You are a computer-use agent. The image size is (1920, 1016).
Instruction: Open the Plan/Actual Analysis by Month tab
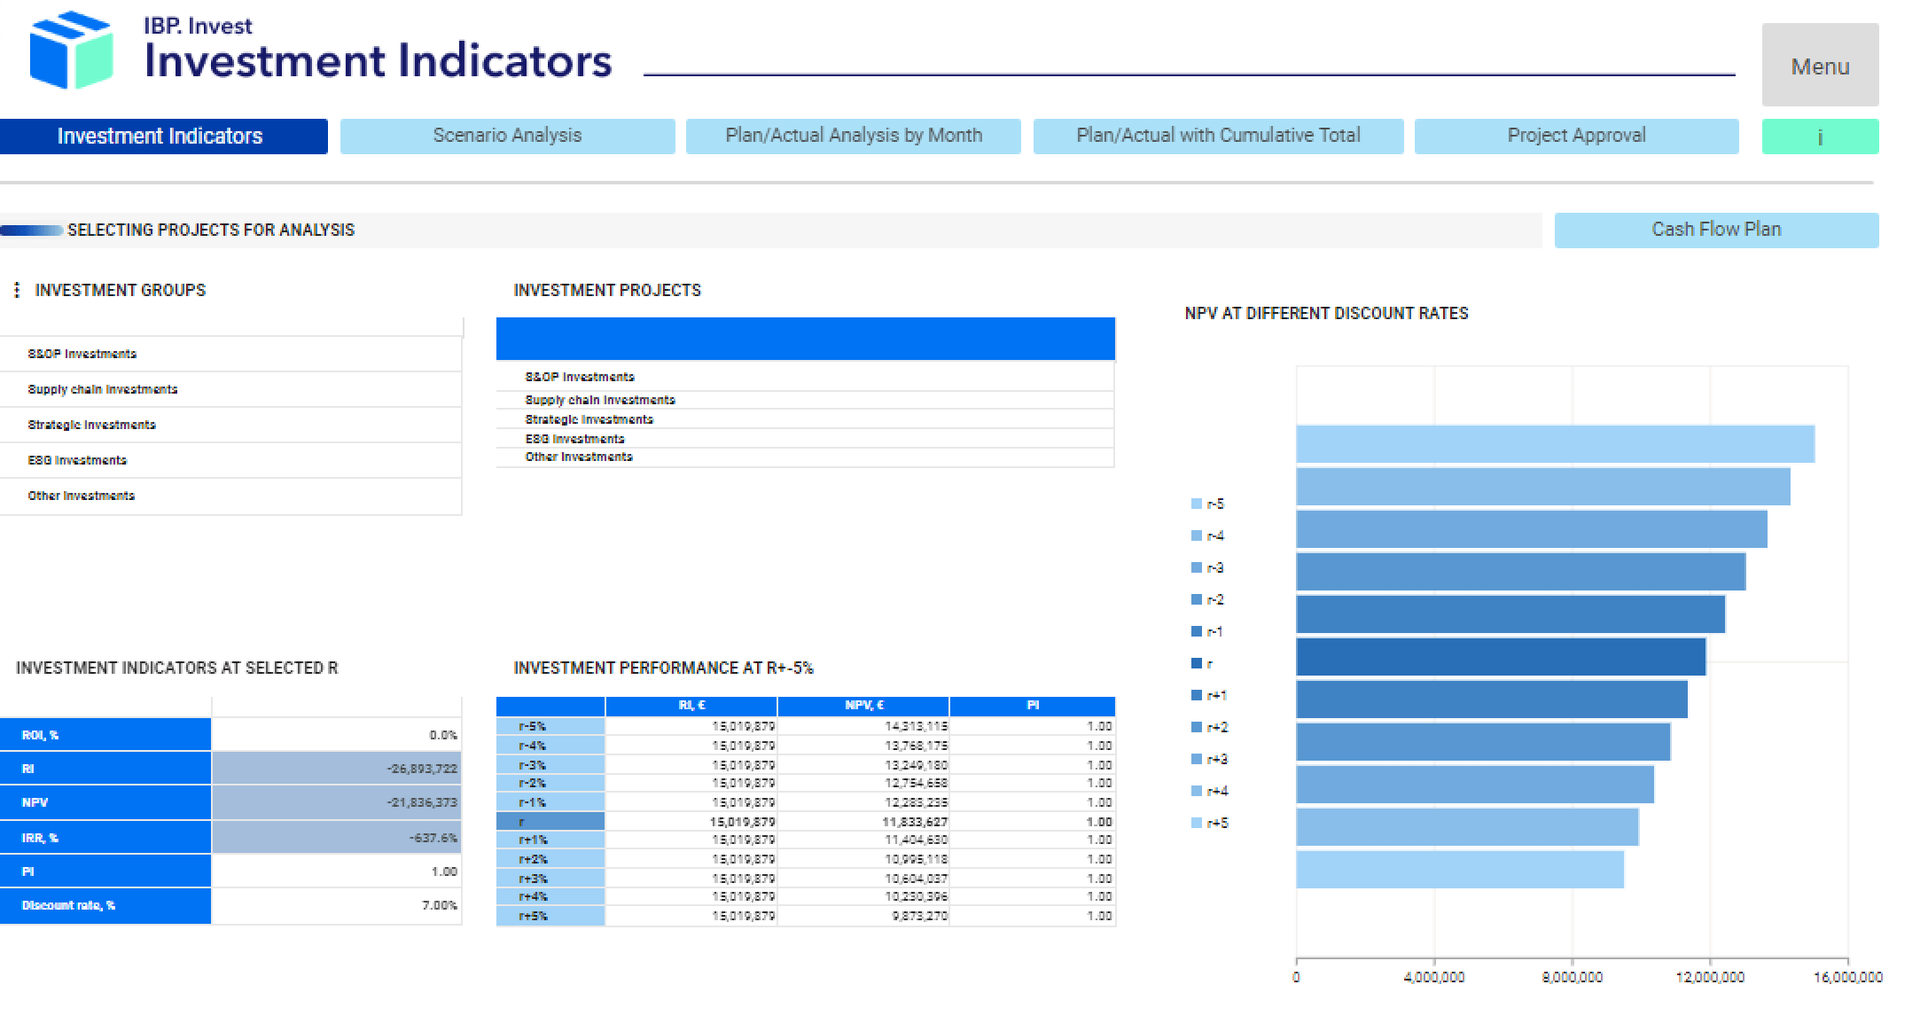[x=853, y=136]
